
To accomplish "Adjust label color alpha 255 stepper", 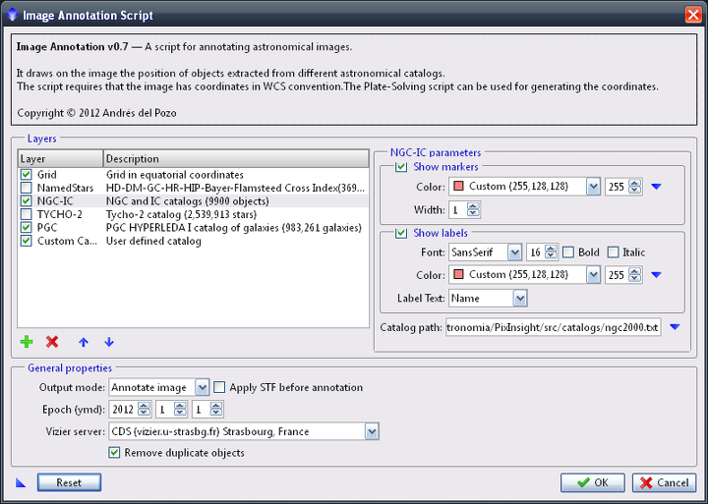I will pyautogui.click(x=635, y=275).
